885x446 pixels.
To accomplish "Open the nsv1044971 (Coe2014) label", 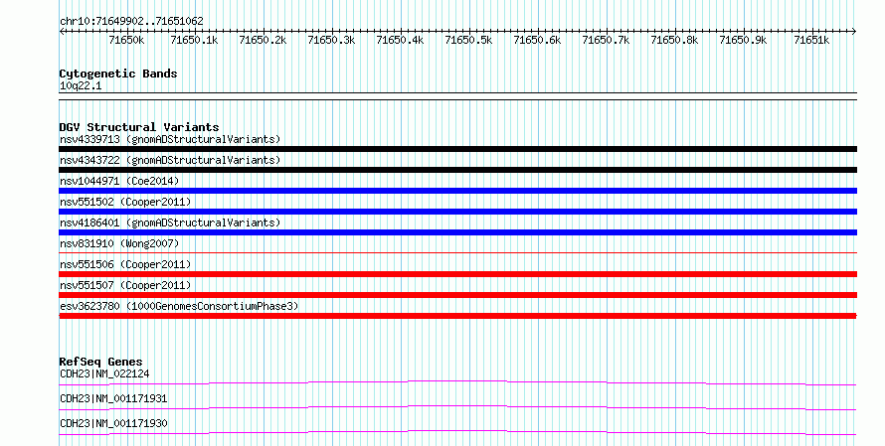I will click(119, 181).
